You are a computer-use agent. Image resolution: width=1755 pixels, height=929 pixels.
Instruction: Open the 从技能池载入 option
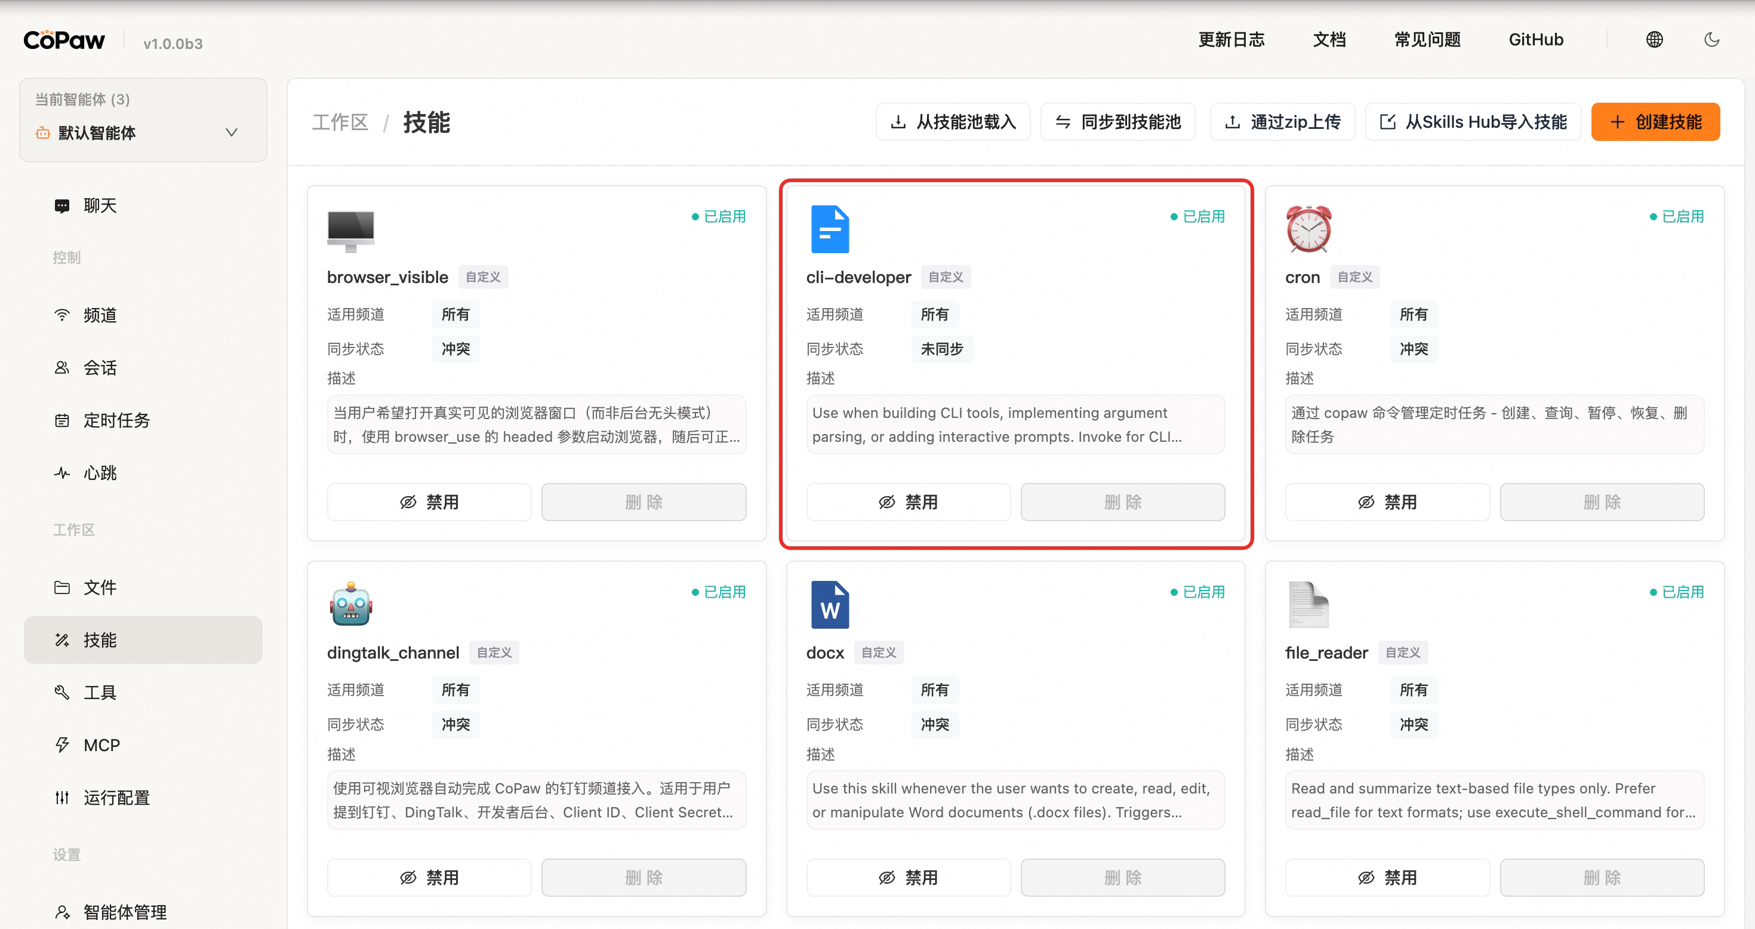(x=953, y=122)
